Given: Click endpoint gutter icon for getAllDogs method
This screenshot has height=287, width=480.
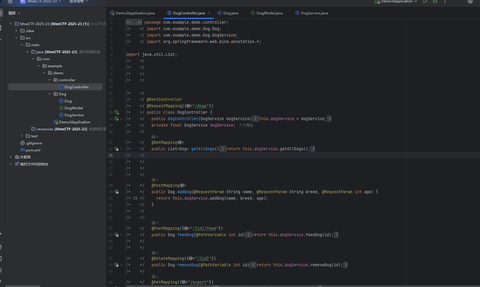Looking at the screenshot, I should [116, 149].
